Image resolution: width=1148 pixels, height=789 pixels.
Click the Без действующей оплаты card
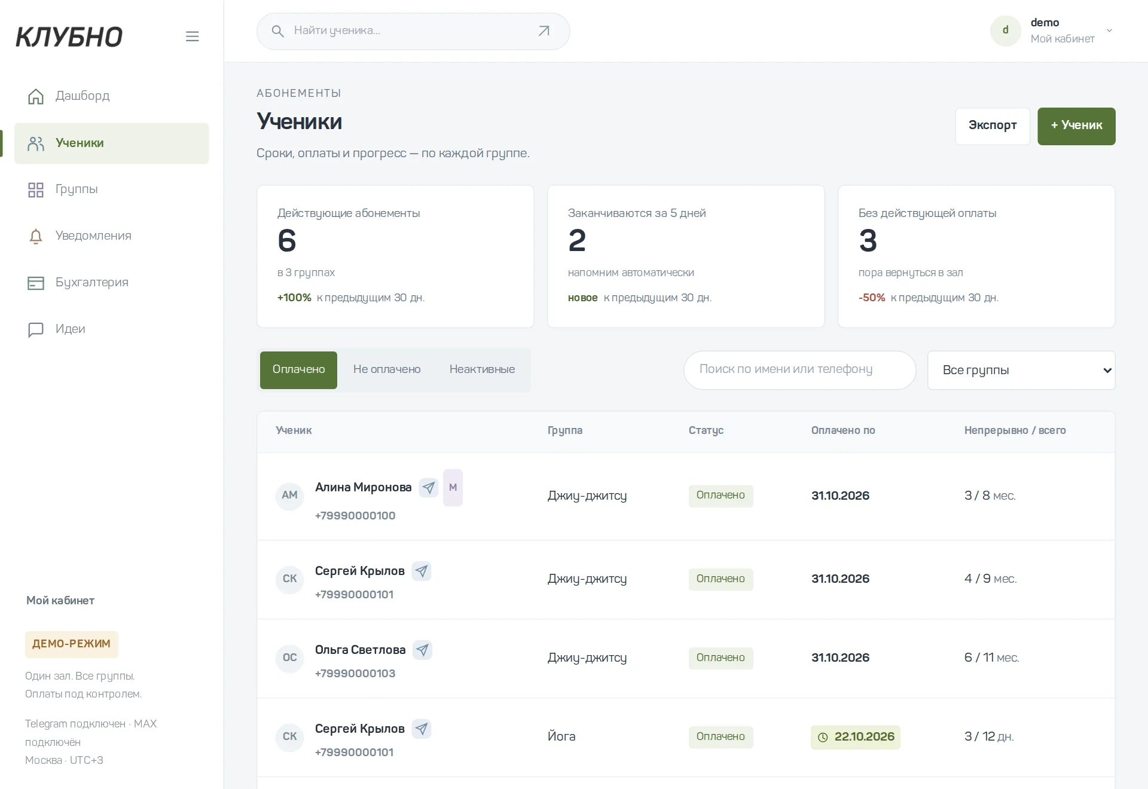coord(976,256)
